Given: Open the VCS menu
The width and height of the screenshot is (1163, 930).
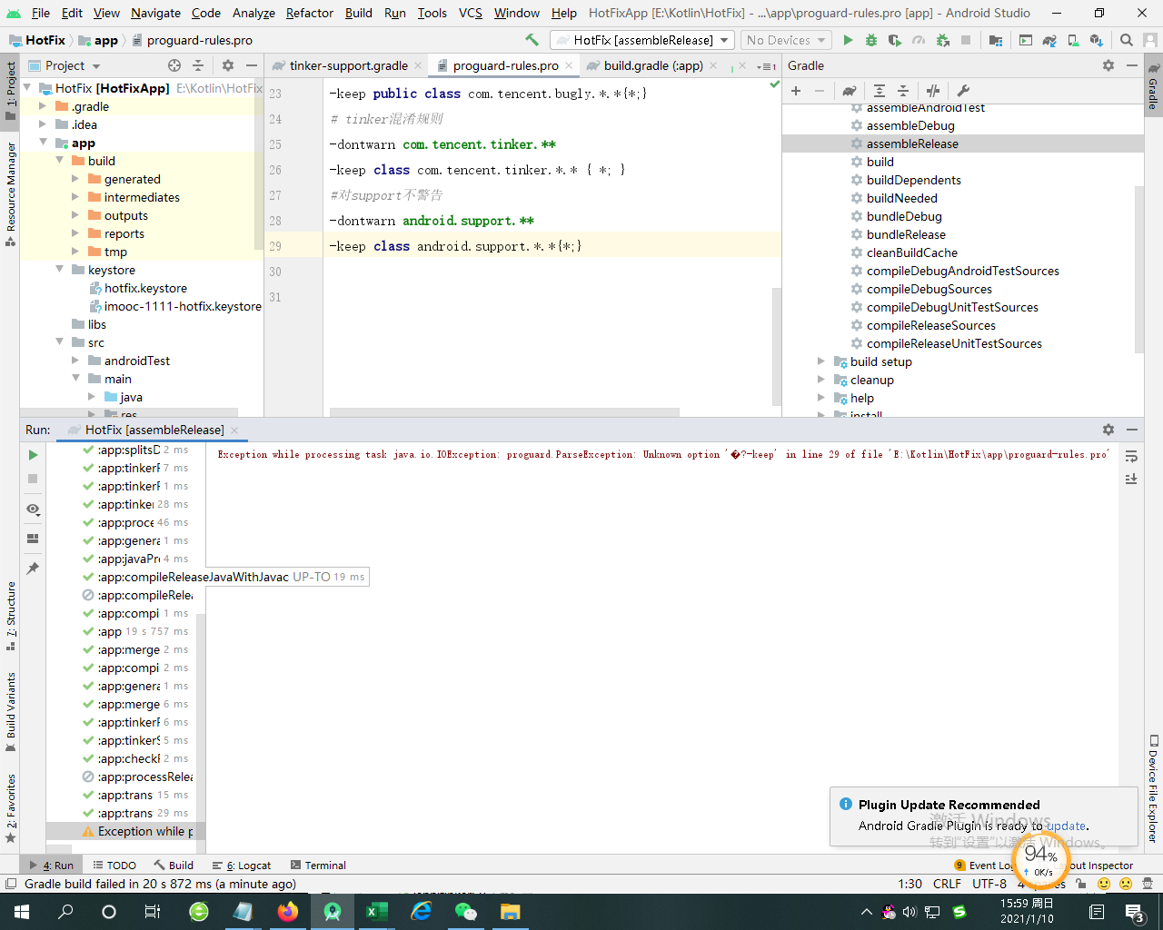Looking at the screenshot, I should tap(471, 13).
